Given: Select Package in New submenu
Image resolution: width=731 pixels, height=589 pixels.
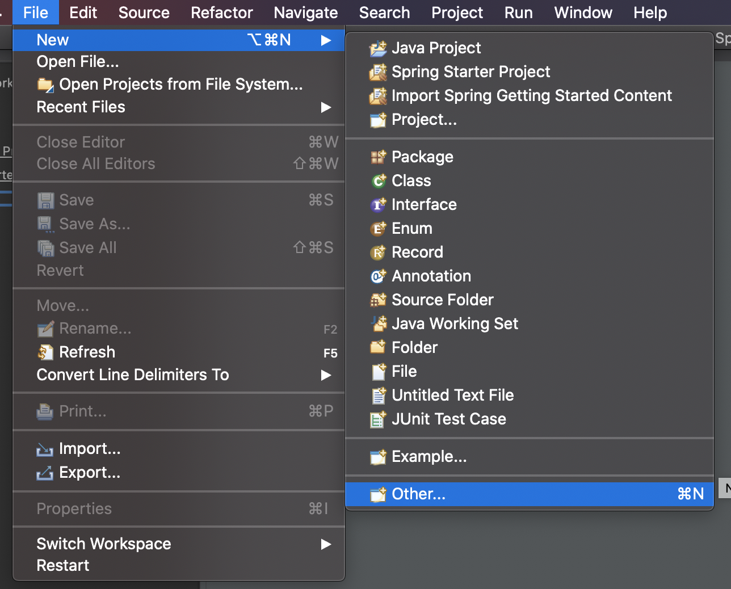Looking at the screenshot, I should click(x=423, y=157).
